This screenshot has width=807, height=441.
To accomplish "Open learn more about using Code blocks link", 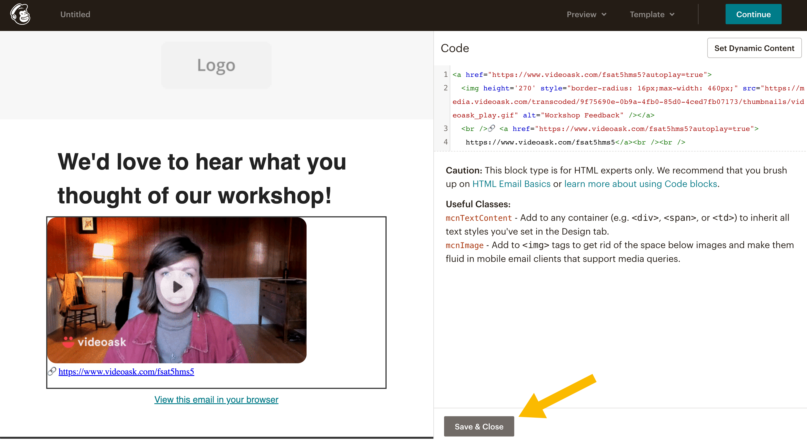I will [641, 184].
